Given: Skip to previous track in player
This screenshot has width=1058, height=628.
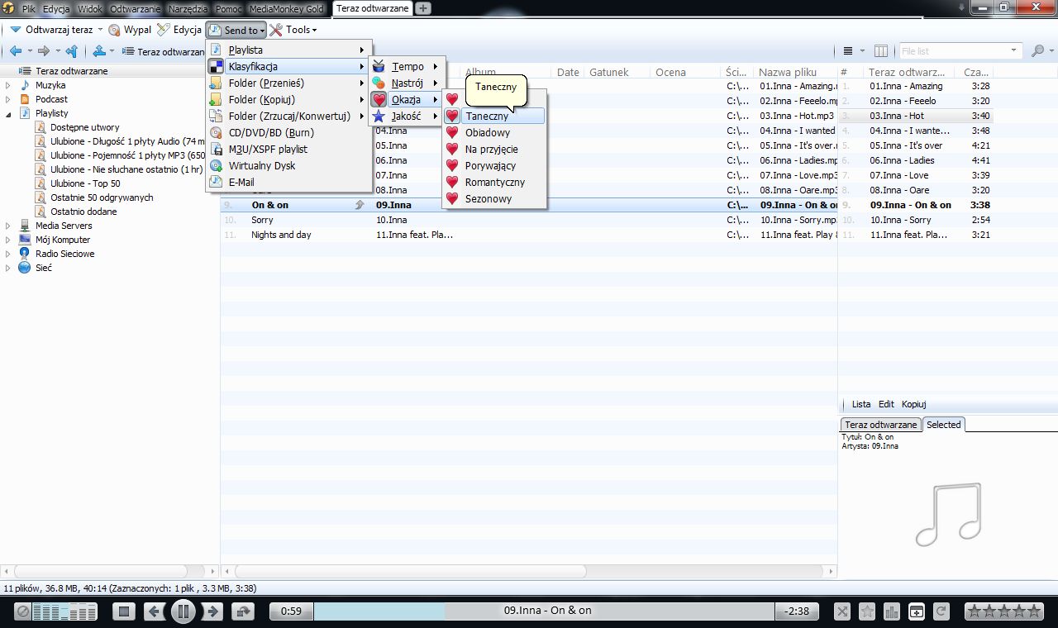Looking at the screenshot, I should [153, 611].
